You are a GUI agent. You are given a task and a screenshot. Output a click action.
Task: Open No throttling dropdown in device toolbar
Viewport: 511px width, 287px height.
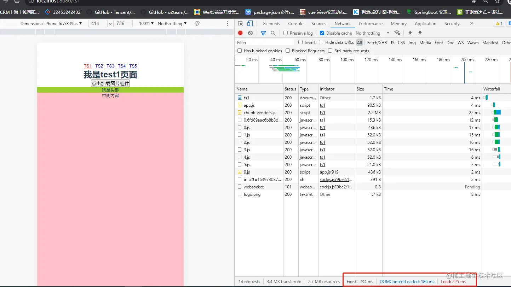coord(172,23)
